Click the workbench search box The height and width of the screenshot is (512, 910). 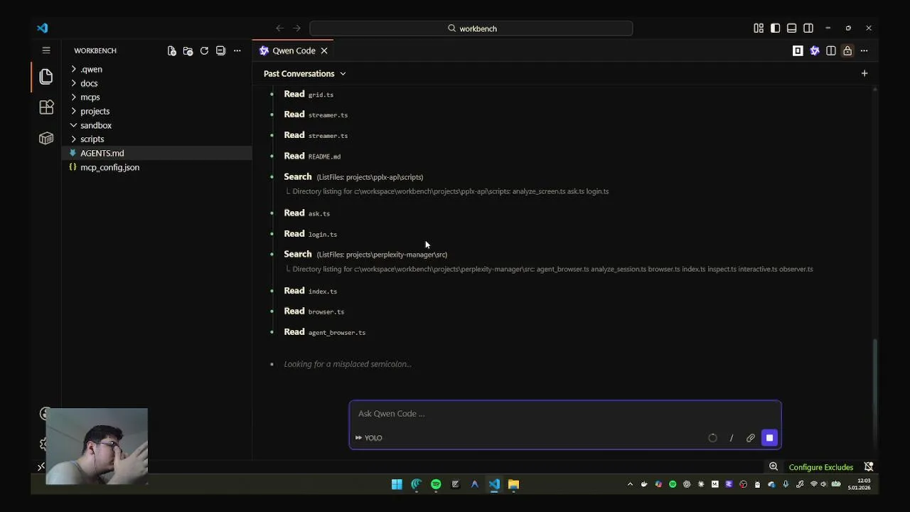pos(471,28)
